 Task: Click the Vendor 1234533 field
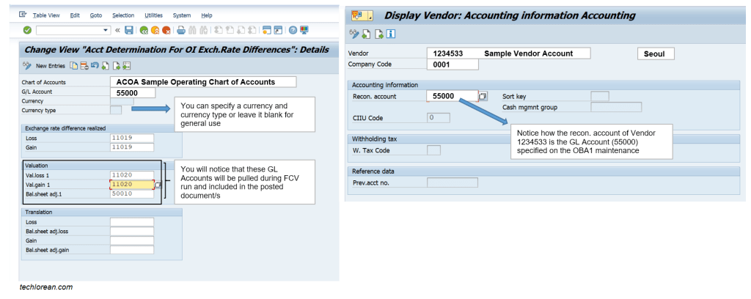(509, 53)
